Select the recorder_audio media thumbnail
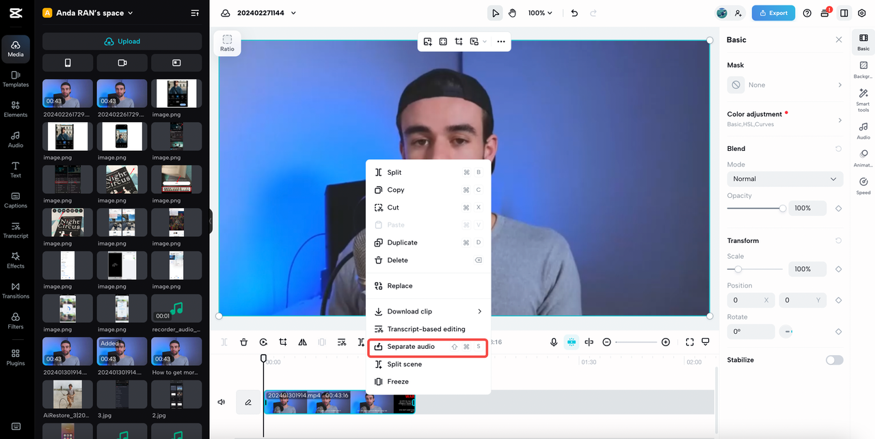This screenshot has width=875, height=439. pos(176,309)
